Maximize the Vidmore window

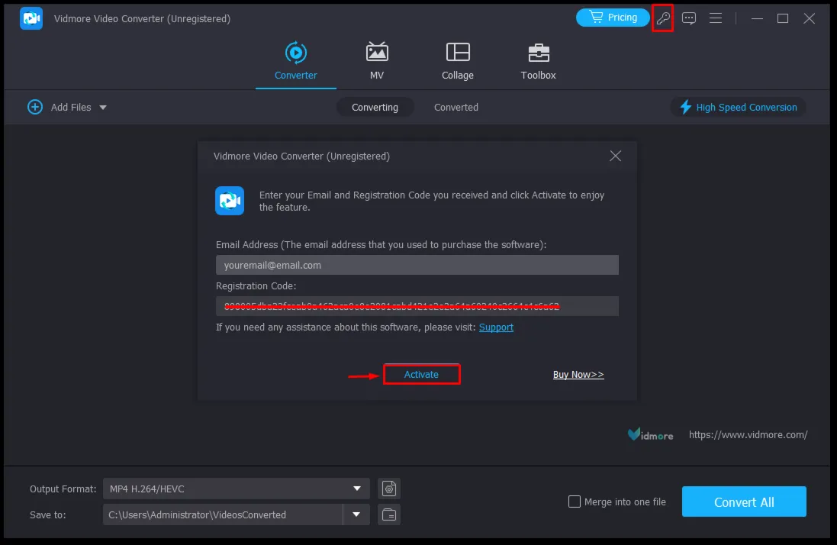point(783,18)
